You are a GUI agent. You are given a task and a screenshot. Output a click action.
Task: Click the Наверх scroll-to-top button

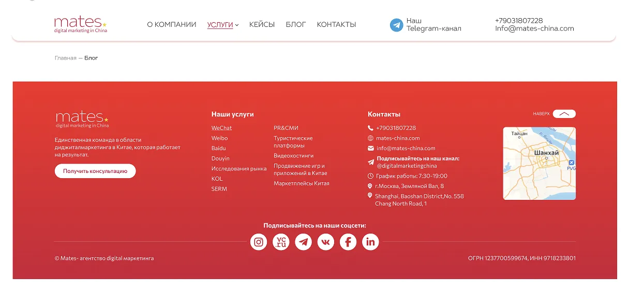tap(564, 114)
